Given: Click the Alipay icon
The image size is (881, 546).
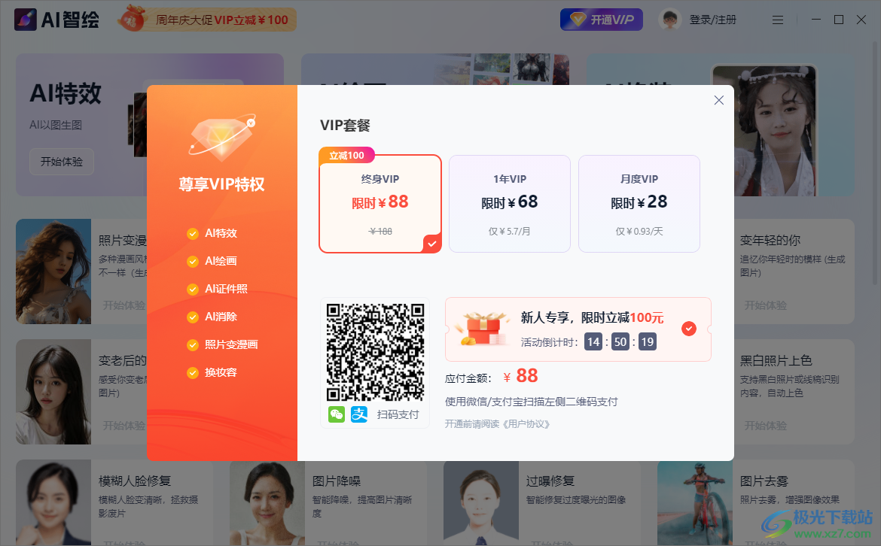Looking at the screenshot, I should (x=359, y=414).
